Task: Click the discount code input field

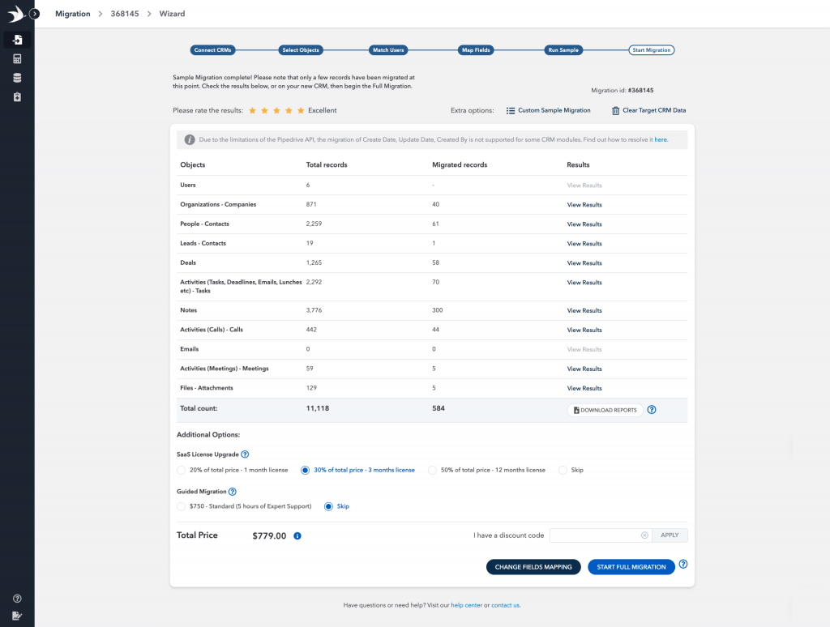Action: pos(594,535)
